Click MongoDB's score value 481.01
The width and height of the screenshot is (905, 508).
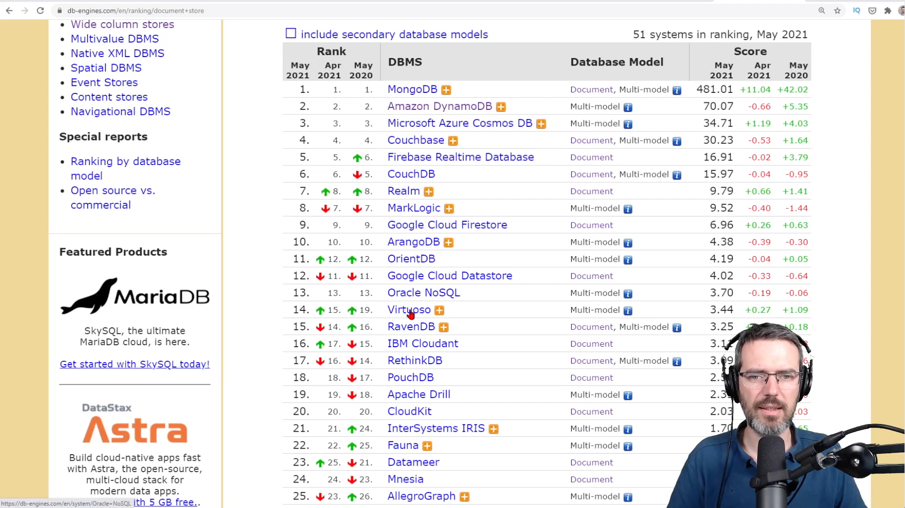tap(714, 89)
